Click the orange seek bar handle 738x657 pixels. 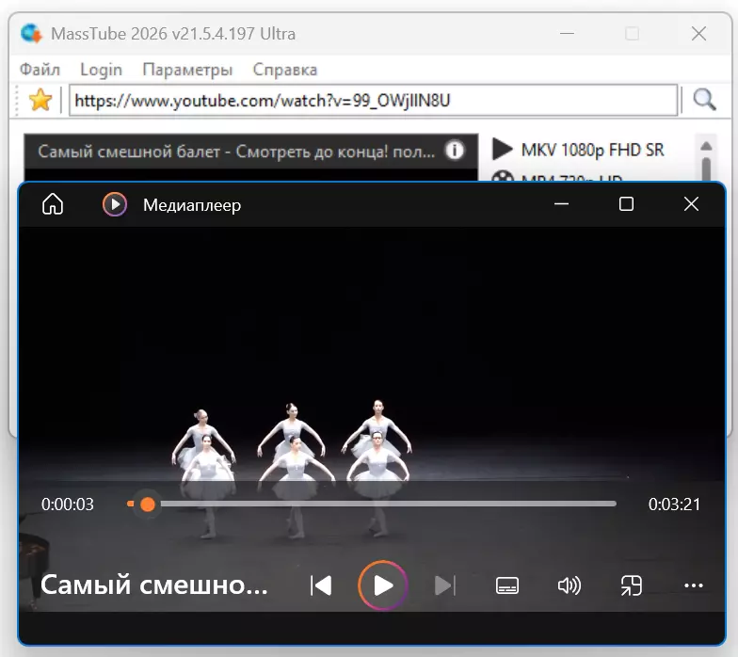148,505
